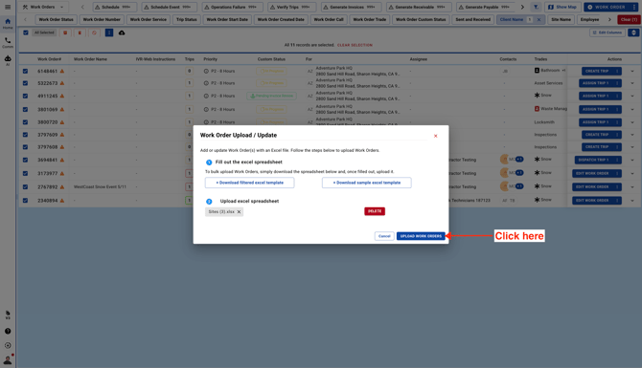Image resolution: width=642 pixels, height=368 pixels.
Task: Uncheck work order 6148461 checkbox
Action: pyautogui.click(x=25, y=71)
